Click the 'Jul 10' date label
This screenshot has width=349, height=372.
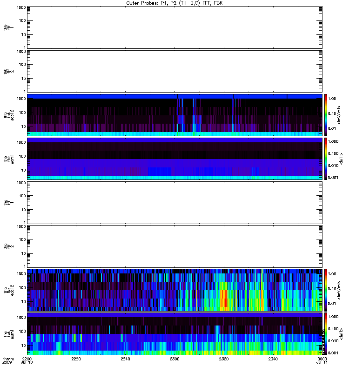click(x=27, y=363)
